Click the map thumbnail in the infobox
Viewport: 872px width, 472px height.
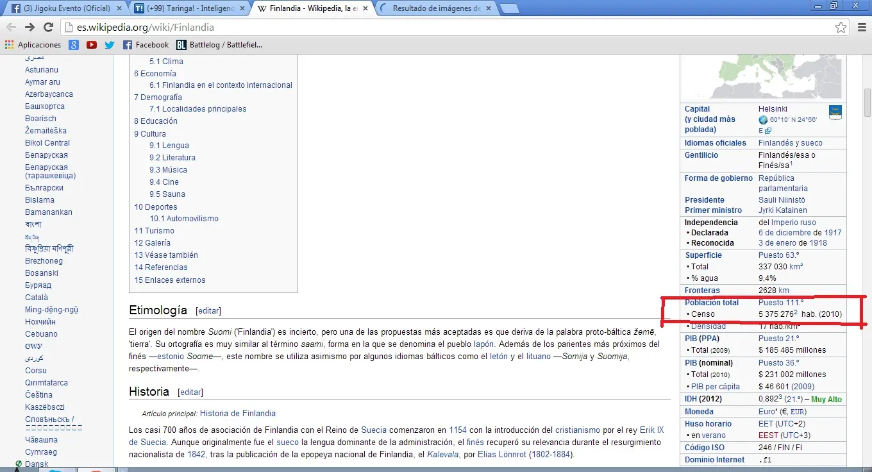click(x=763, y=77)
